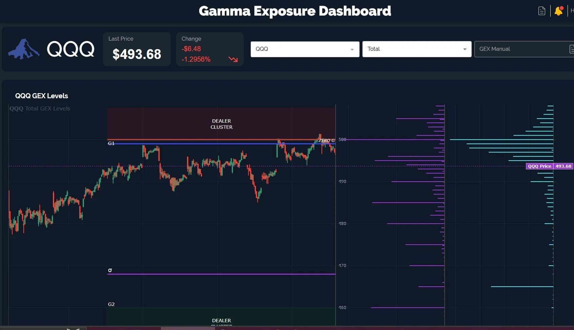The image size is (574, 330).
Task: Click the Gamma Exposure Dashboard title
Action: (x=295, y=11)
